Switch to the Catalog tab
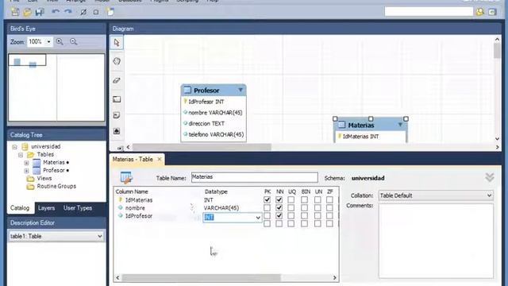Image resolution: width=508 pixels, height=286 pixels. pyautogui.click(x=20, y=208)
